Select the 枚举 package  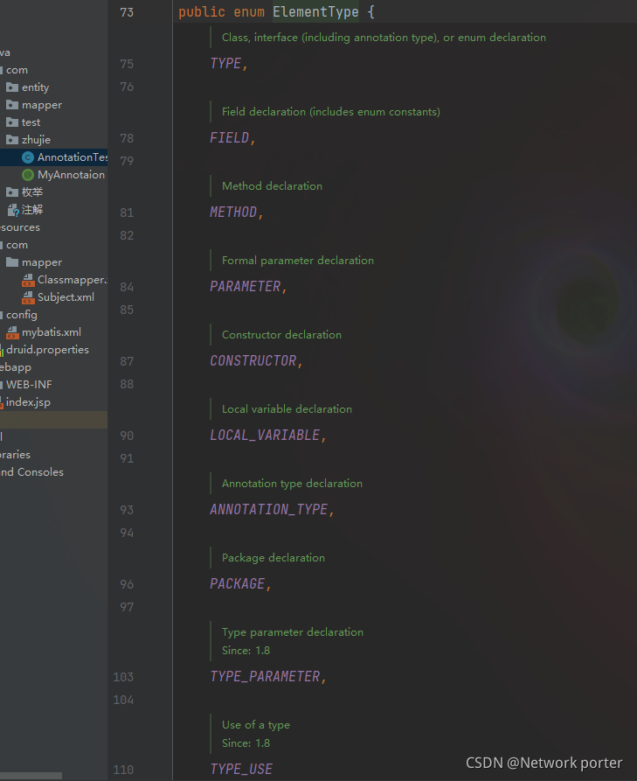pos(32,192)
